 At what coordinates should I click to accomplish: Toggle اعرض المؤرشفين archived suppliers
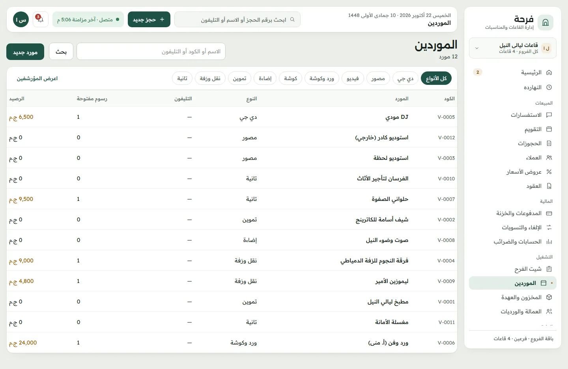(37, 79)
